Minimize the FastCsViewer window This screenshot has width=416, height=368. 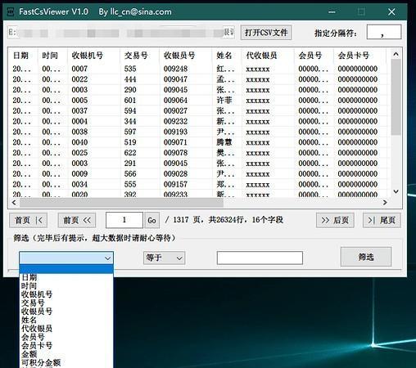[332, 11]
